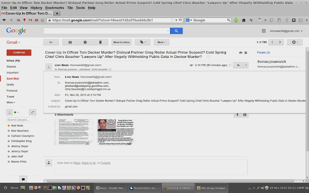This screenshot has width=309, height=193.
Task: Open the Starred folder
Action: coord(11,67)
